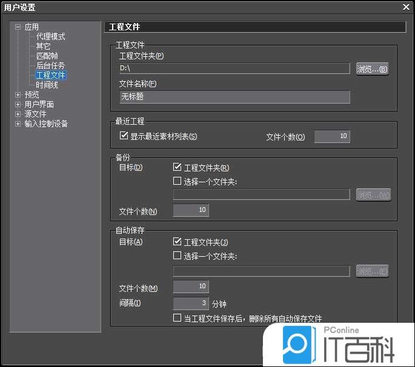The height and width of the screenshot is (367, 415).
Task: Enable 选择一个文件夹 under 备份
Action: pos(177,181)
